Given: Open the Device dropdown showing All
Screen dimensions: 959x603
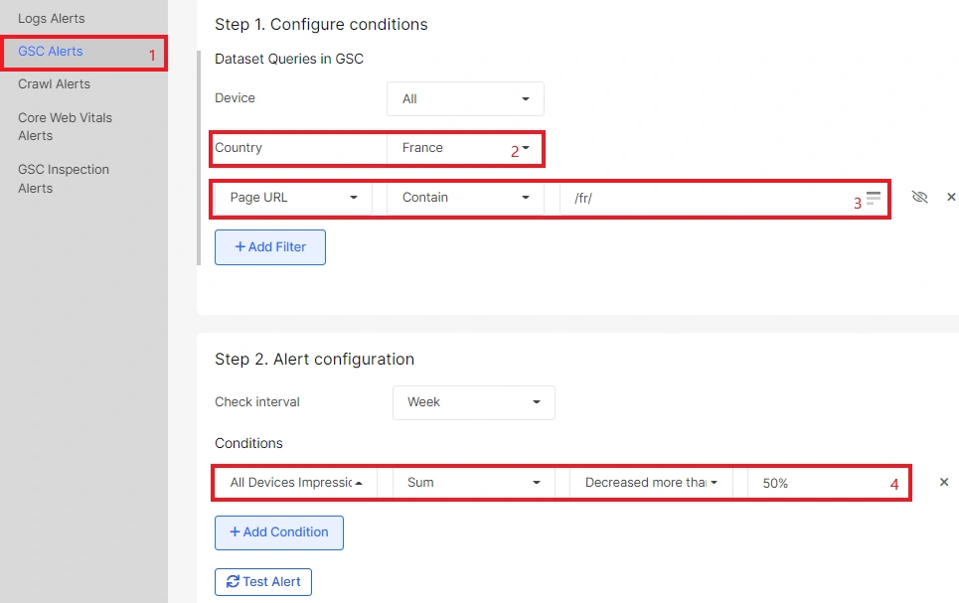Looking at the screenshot, I should pos(464,98).
